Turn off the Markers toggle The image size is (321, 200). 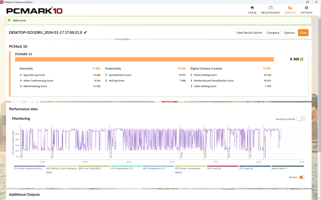click(x=302, y=177)
